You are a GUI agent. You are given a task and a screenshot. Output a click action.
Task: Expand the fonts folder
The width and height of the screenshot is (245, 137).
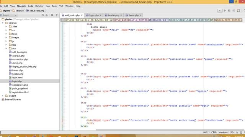point(6,34)
